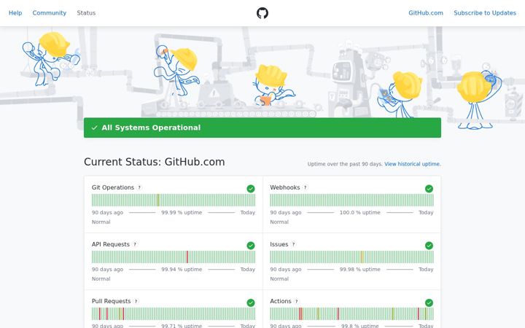Click the 99.94 % uptime text
This screenshot has width=525, height=328.
182,270
